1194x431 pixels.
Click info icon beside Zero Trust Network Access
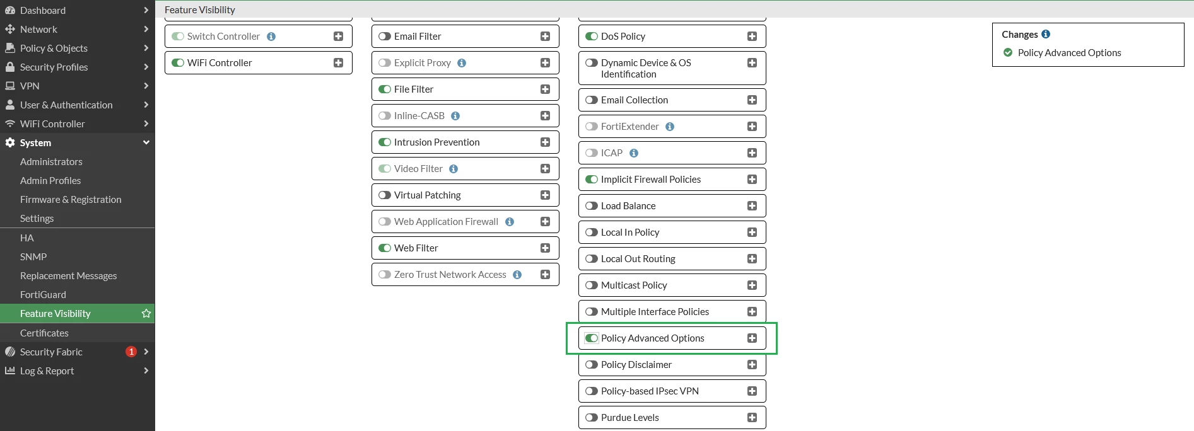pos(517,275)
